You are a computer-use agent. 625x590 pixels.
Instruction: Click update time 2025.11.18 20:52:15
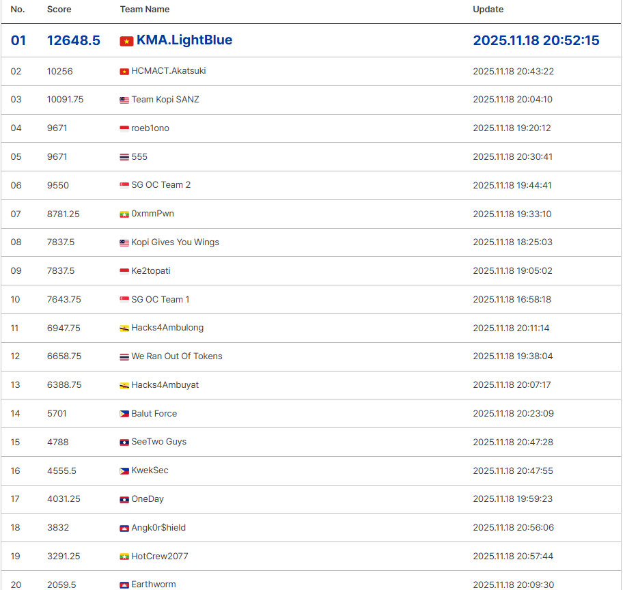(536, 40)
